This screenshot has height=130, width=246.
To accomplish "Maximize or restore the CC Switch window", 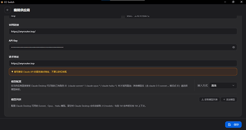I will click(233, 2).
